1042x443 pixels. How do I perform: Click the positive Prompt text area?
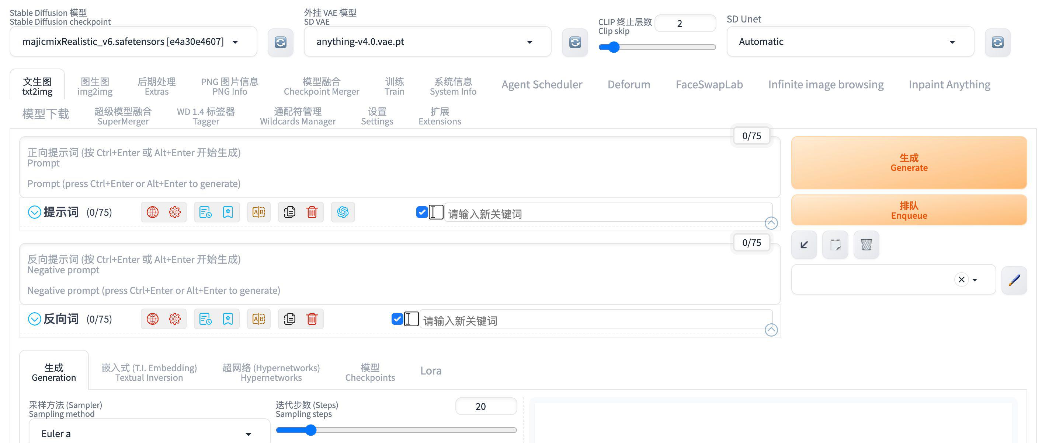pyautogui.click(x=400, y=168)
